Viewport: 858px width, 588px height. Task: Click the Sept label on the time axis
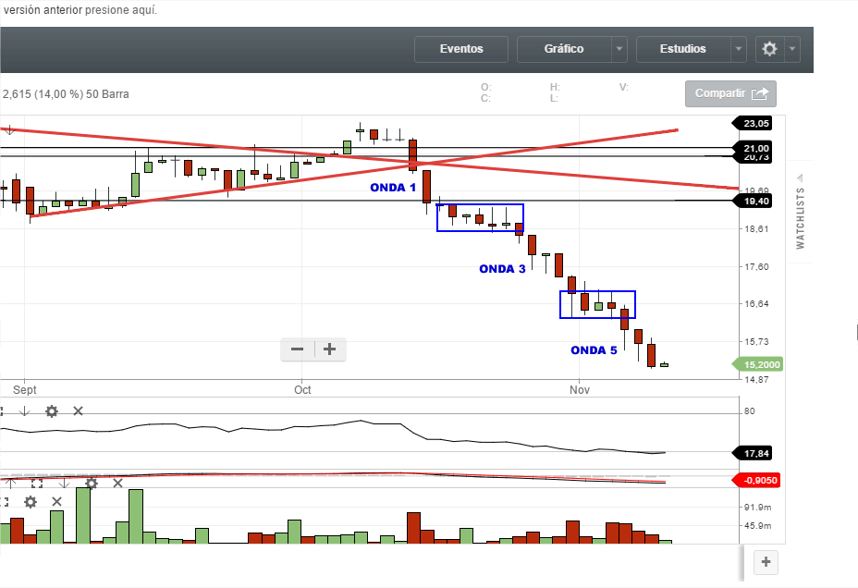[25, 390]
